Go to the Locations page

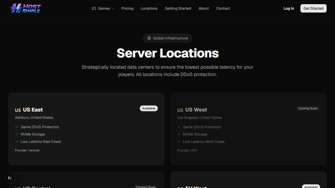tap(149, 8)
